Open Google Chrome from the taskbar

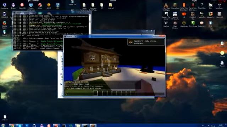point(12,125)
